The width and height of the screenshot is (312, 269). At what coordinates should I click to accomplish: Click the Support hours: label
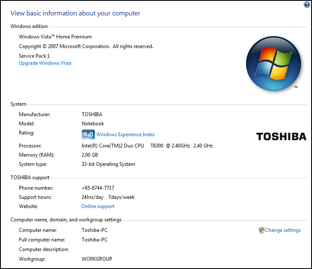coord(35,197)
